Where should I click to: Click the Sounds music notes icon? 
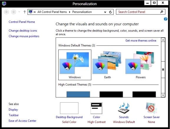(x=124, y=108)
